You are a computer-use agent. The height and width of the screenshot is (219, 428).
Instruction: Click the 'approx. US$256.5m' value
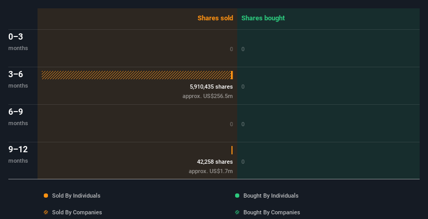[x=207, y=96]
